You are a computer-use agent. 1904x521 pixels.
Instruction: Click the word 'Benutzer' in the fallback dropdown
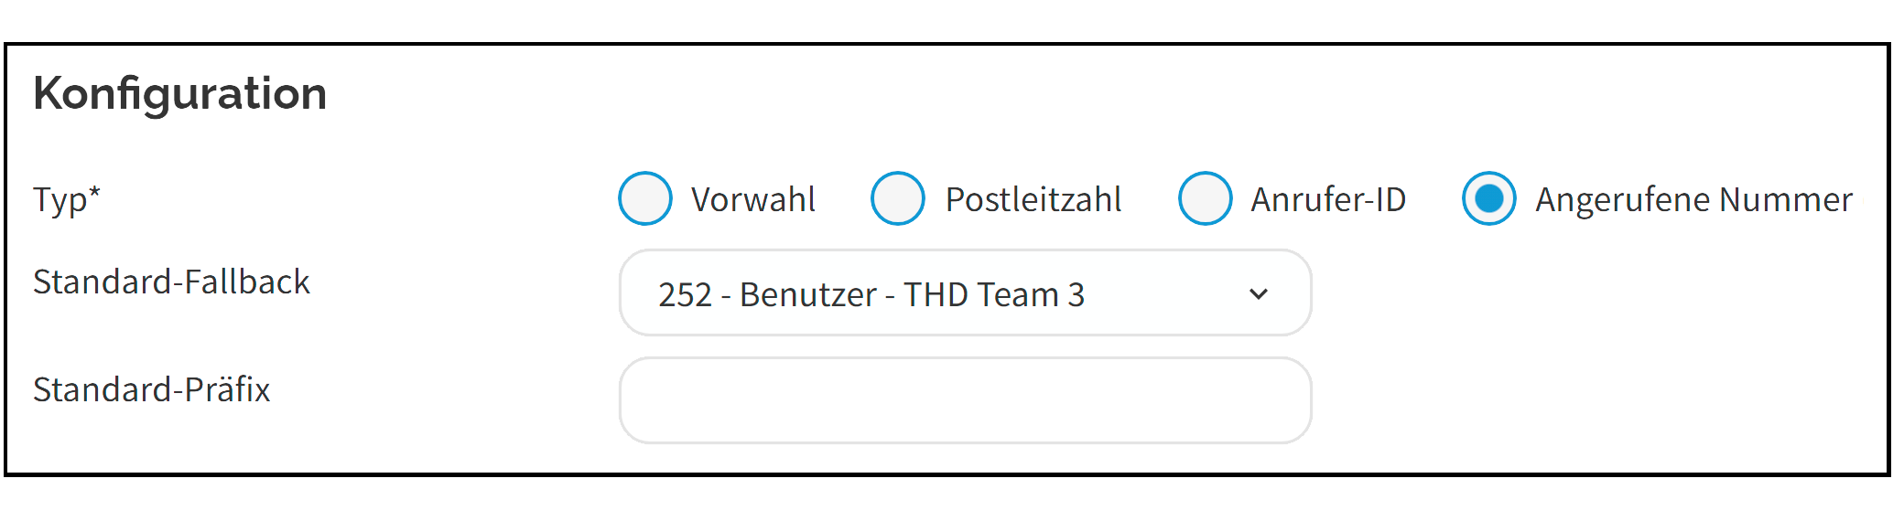coord(807,294)
